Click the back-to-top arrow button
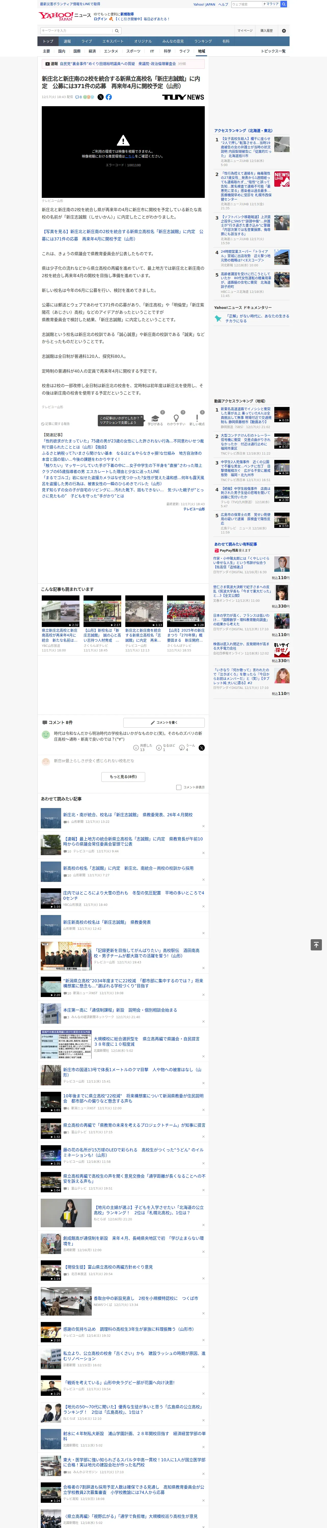This screenshot has width=327, height=1528. (316, 944)
